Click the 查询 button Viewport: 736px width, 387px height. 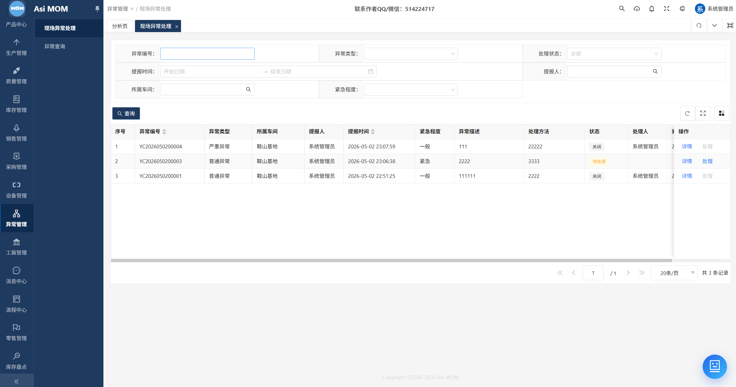pos(126,113)
